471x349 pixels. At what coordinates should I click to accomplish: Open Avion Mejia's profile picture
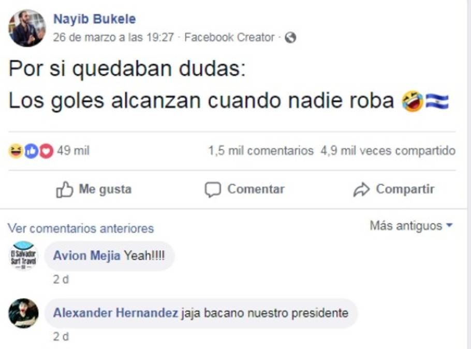point(23,256)
